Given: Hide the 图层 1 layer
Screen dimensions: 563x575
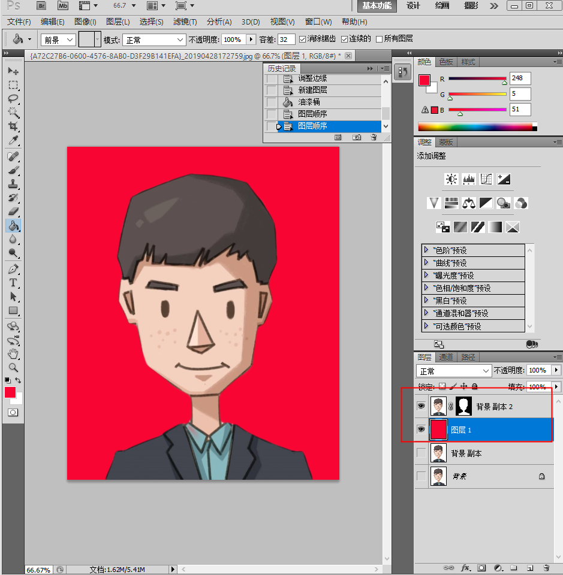Looking at the screenshot, I should [x=422, y=429].
